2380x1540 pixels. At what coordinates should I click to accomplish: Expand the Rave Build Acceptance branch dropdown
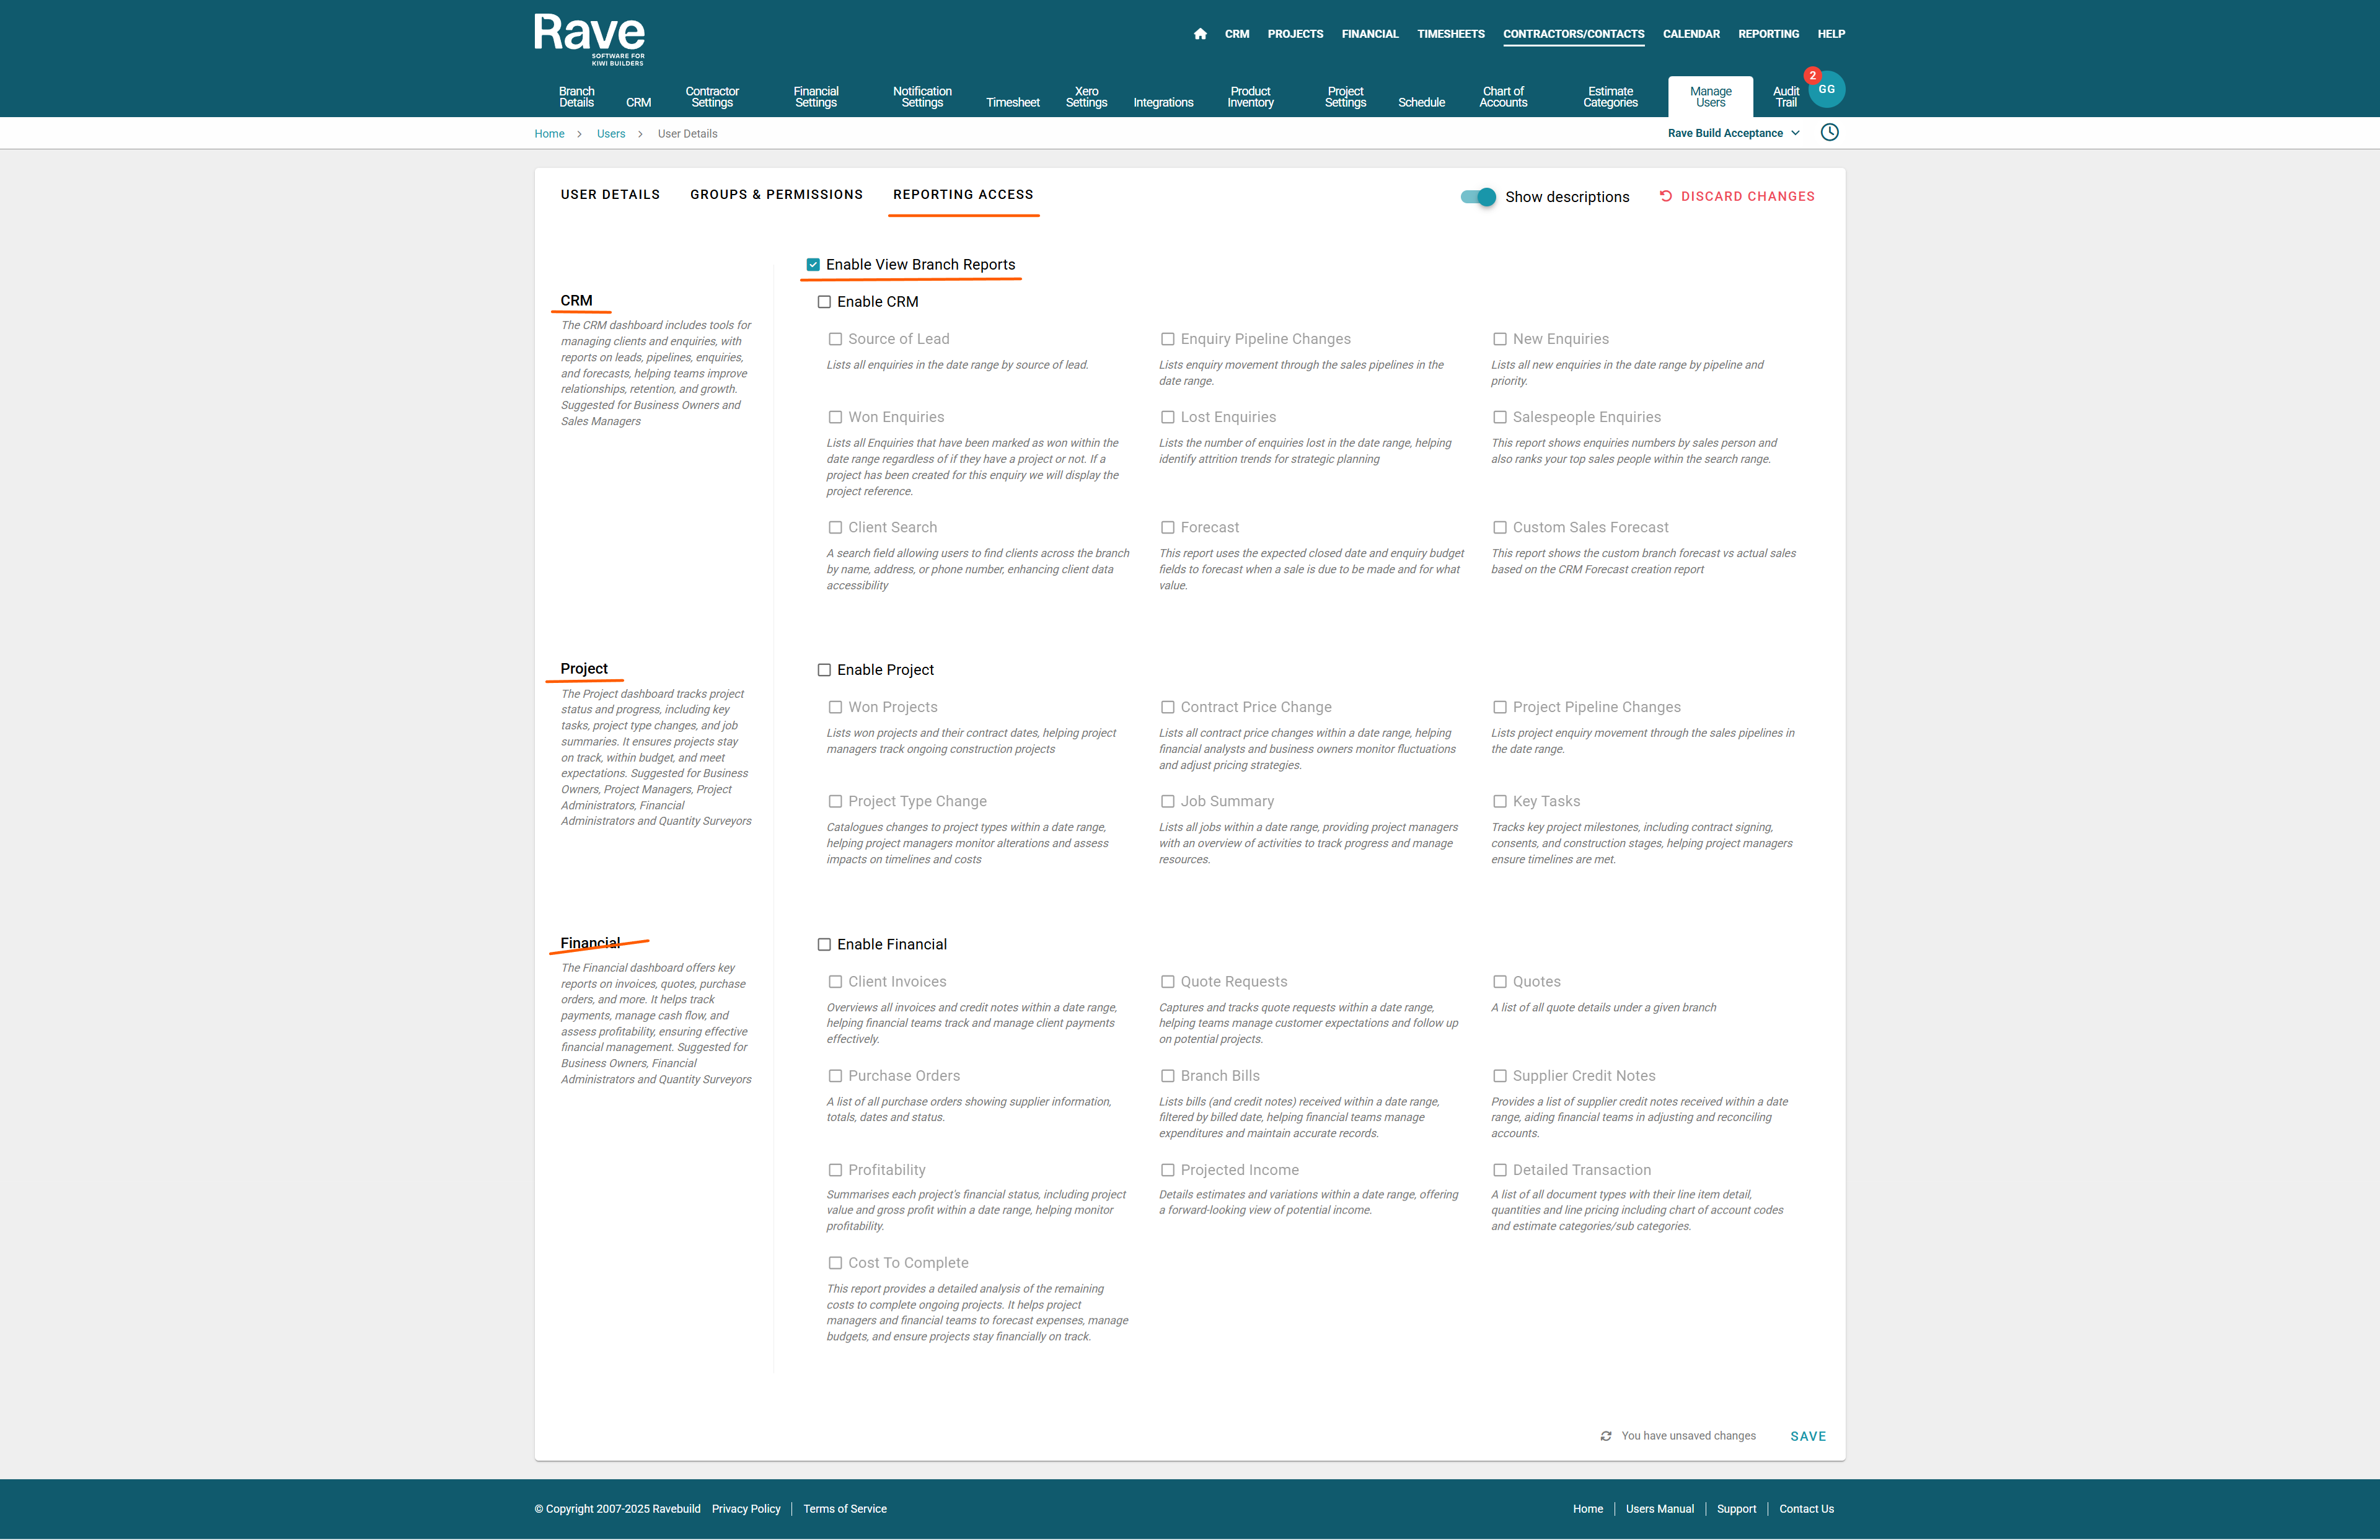coord(1733,133)
